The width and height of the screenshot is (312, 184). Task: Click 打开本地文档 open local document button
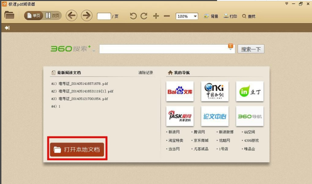(x=77, y=150)
